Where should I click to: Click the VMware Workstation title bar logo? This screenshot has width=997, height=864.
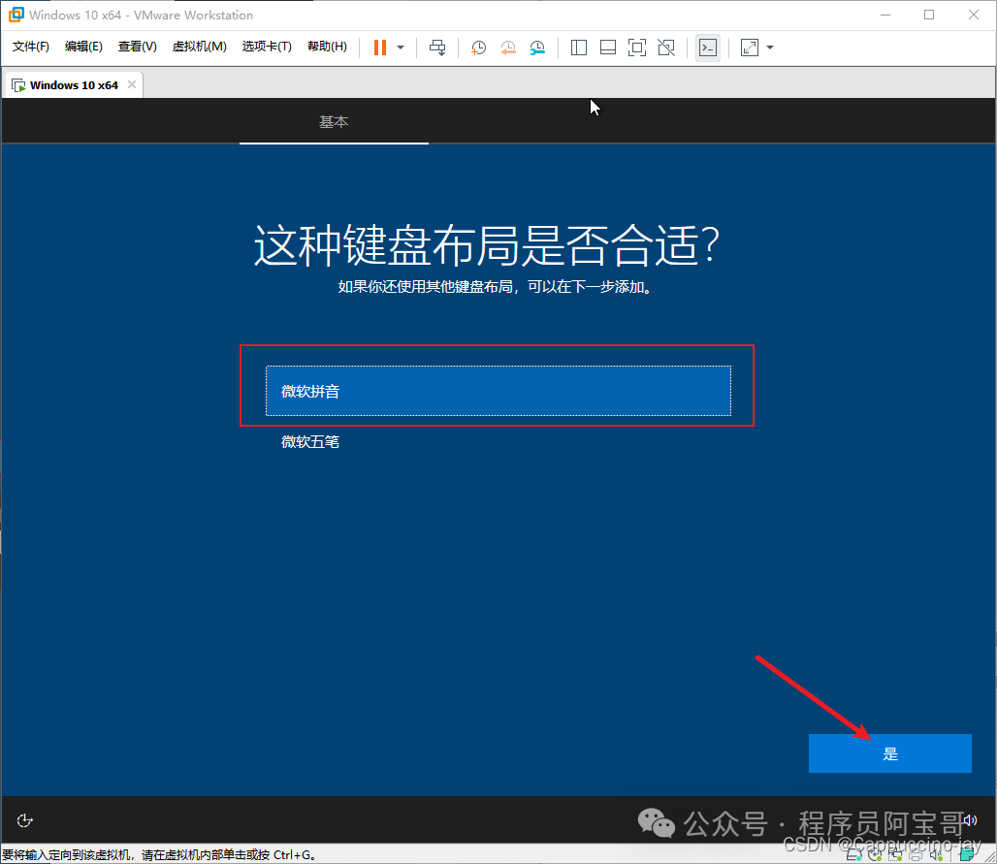[16, 15]
